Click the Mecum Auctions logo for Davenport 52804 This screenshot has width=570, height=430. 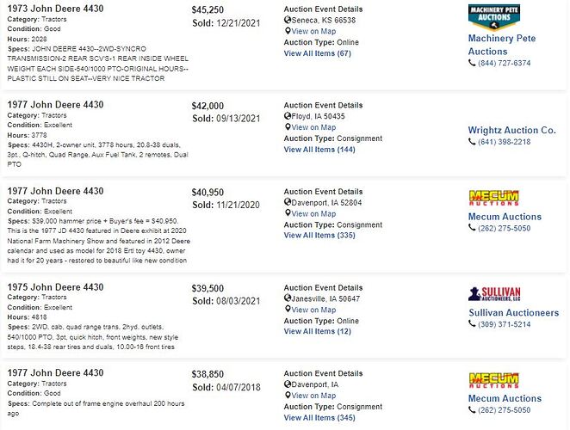(x=493, y=198)
